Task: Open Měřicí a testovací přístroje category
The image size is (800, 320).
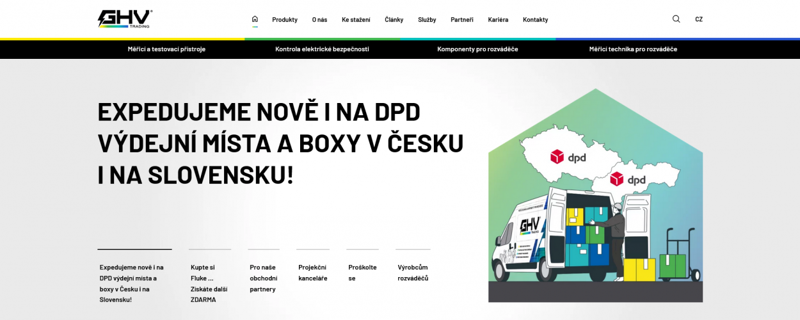Action: (x=166, y=49)
